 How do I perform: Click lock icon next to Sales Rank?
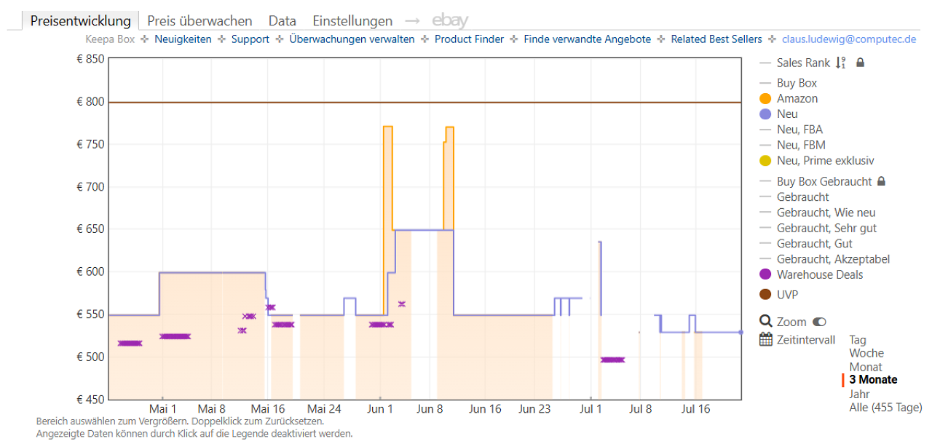pyautogui.click(x=860, y=63)
